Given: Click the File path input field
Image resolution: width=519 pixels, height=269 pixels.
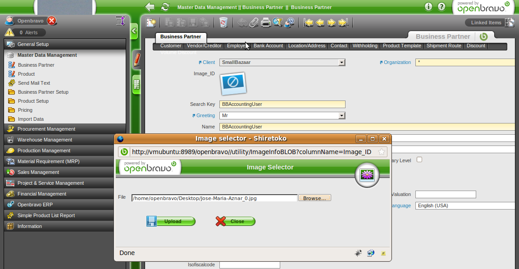Looking at the screenshot, I should tap(214, 198).
